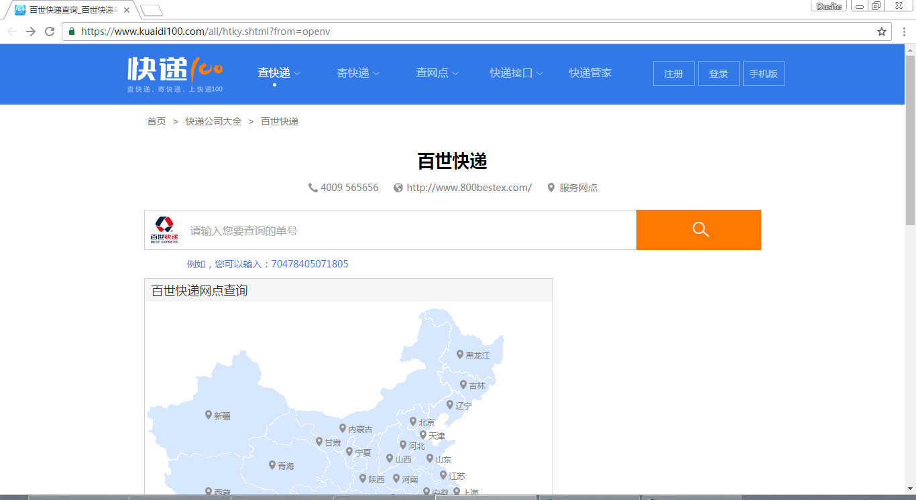Open the 800bestex.com website link
916x500 pixels.
pyautogui.click(x=469, y=188)
